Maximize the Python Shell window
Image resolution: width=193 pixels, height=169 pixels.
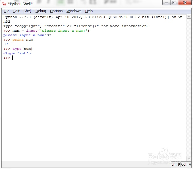[174, 3]
